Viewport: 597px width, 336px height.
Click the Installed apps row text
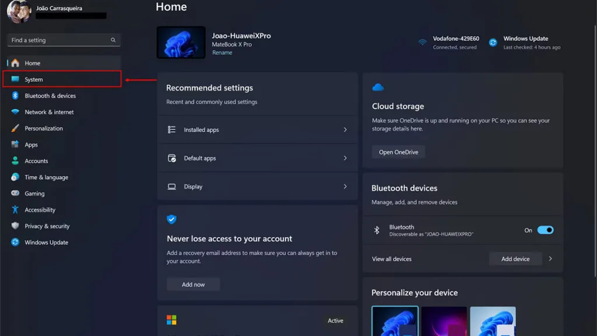(201, 130)
